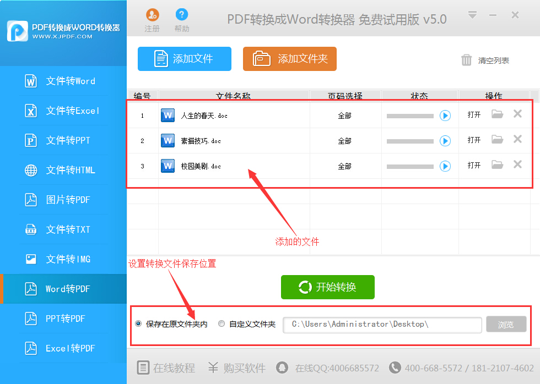Click the Word转PDF sidebar icon
This screenshot has height=384, width=540.
[x=31, y=289]
